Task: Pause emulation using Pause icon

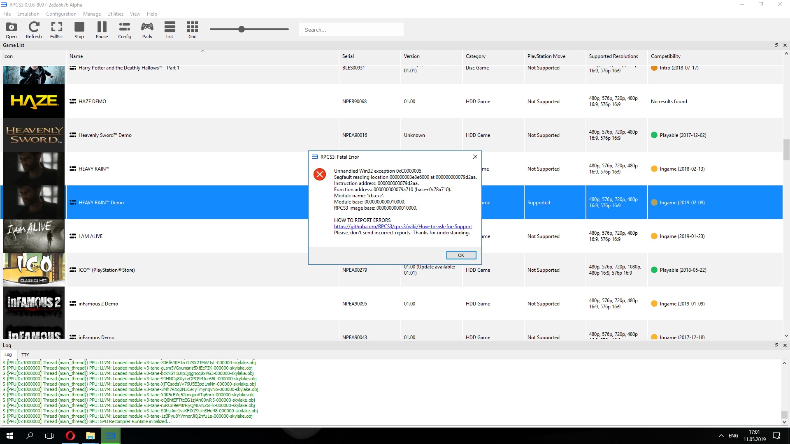Action: pyautogui.click(x=102, y=30)
